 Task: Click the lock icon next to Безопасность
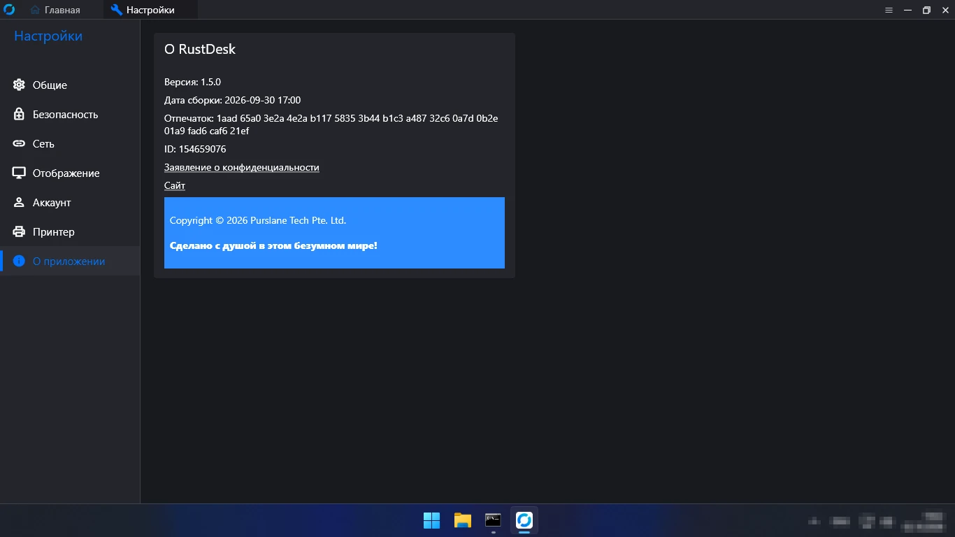point(19,114)
